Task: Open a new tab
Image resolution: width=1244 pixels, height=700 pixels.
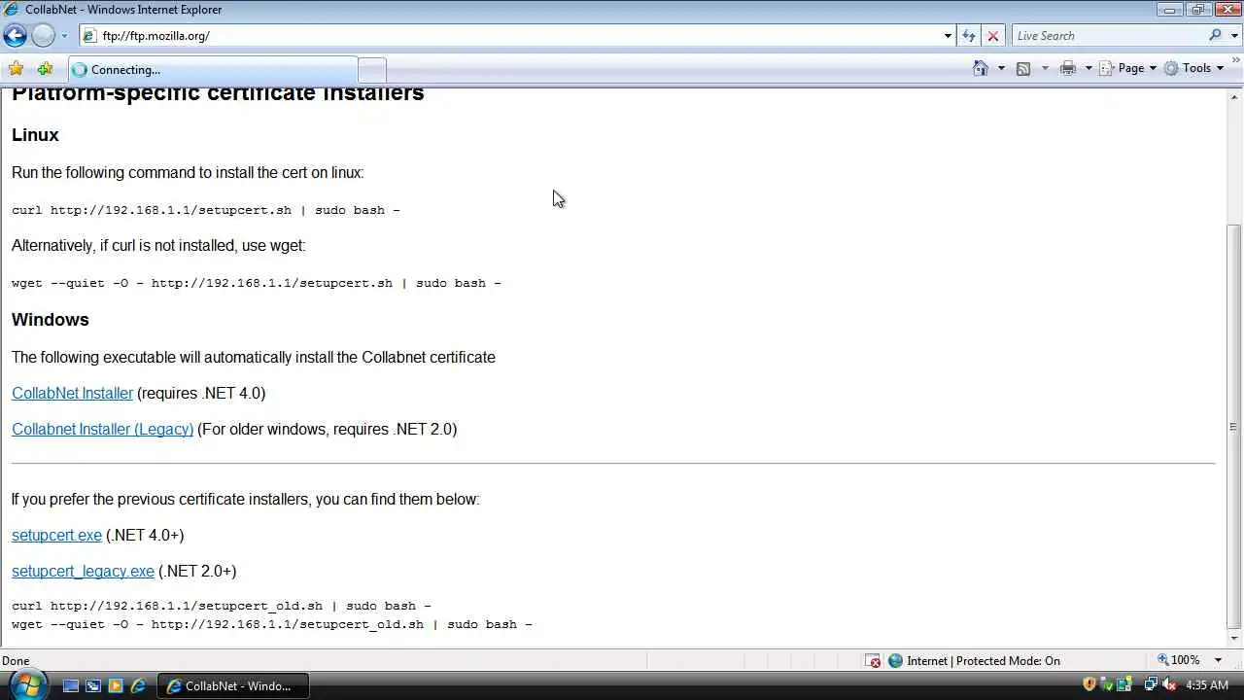Action: [x=372, y=70]
